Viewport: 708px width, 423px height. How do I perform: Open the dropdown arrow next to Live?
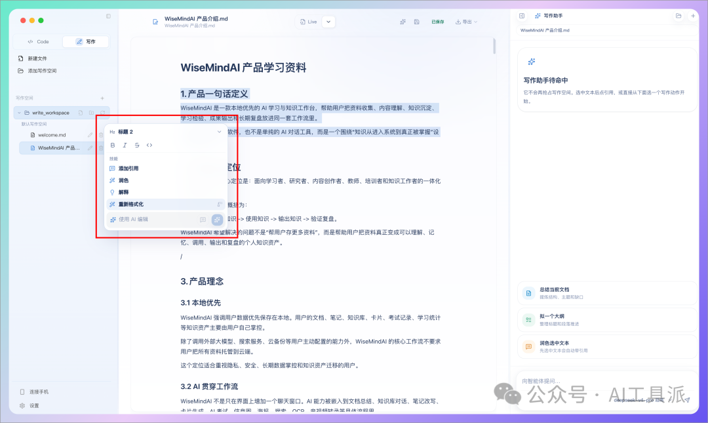(328, 22)
